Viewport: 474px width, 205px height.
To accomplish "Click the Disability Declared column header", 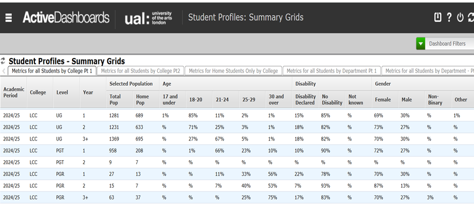I will coord(305,99).
